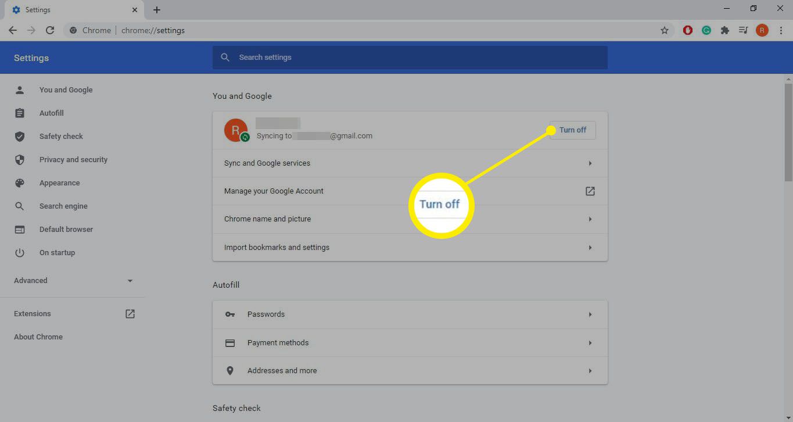Open Chrome name and picture row
Viewport: 793px width, 422px height.
[410, 219]
